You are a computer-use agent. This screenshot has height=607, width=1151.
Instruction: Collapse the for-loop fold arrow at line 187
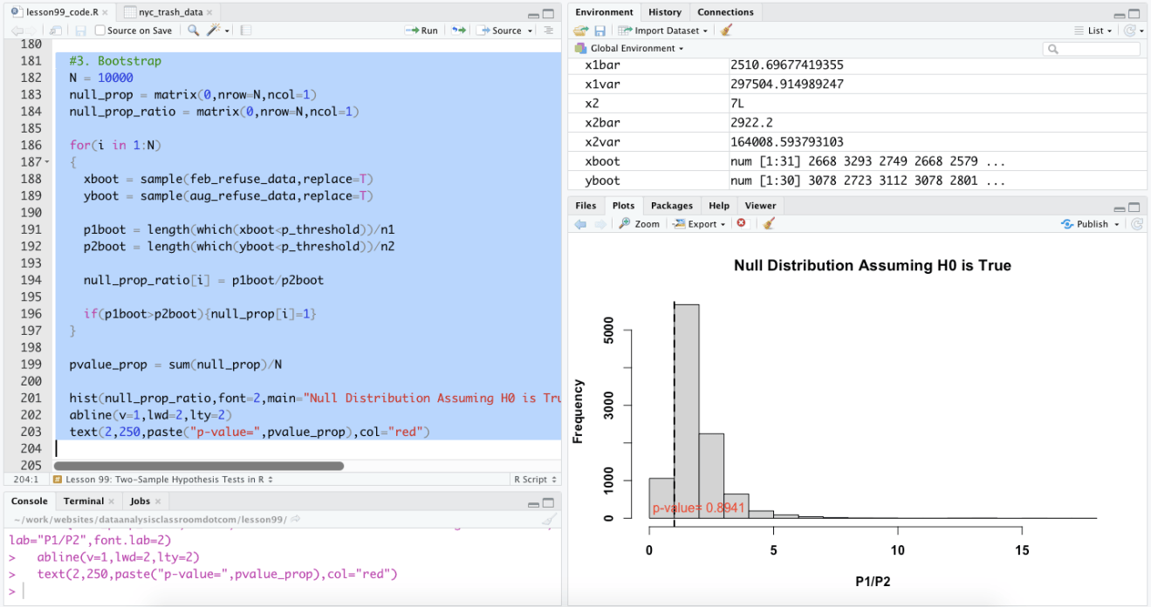(46, 162)
